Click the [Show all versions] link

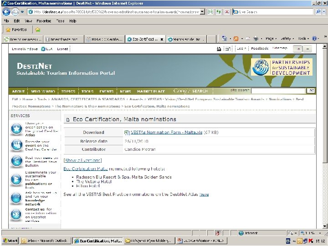82,160
